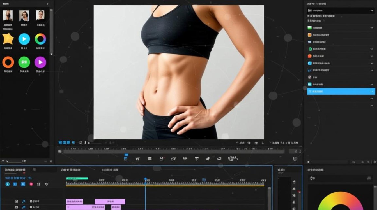377x210 pixels.
Task: Click the blue pen icon on the upper track
Action: 24,202
